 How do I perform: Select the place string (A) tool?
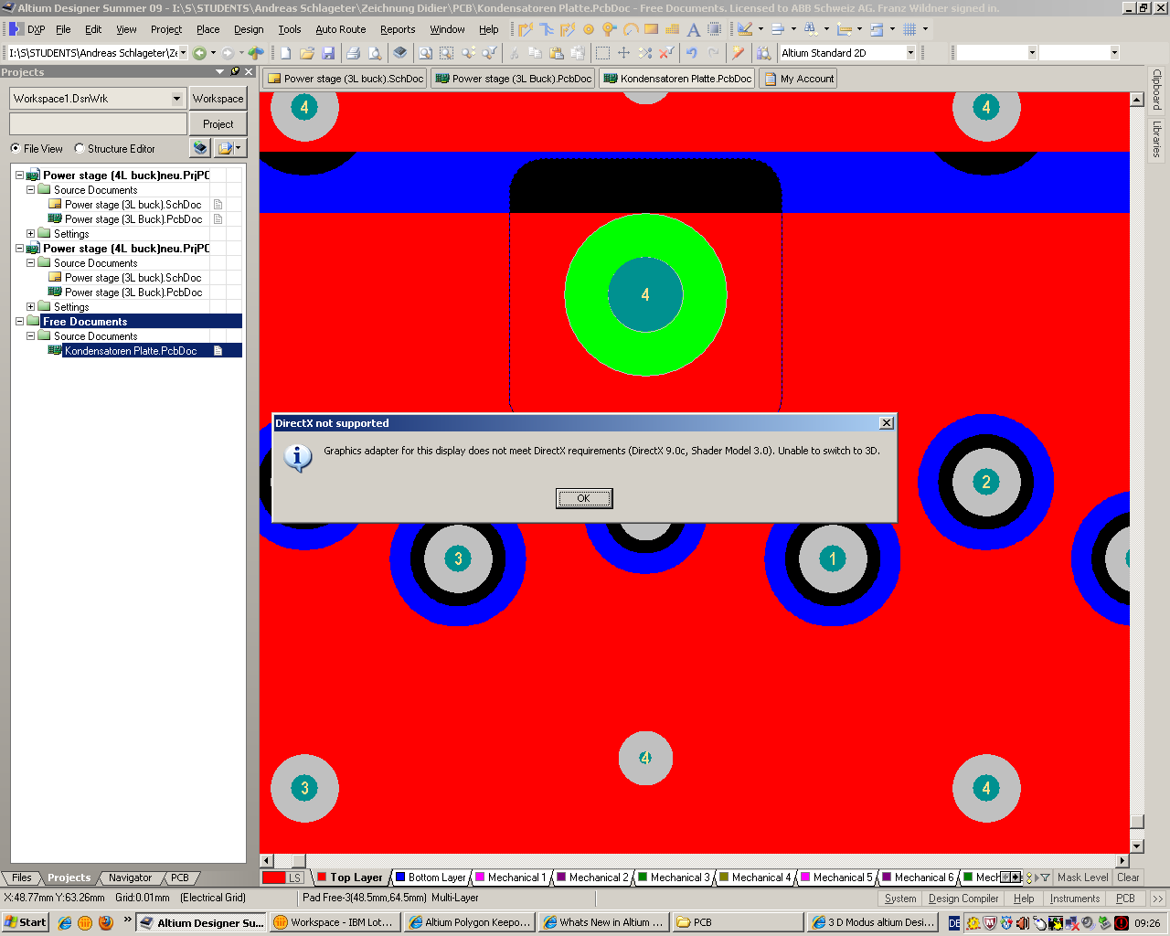(x=694, y=29)
